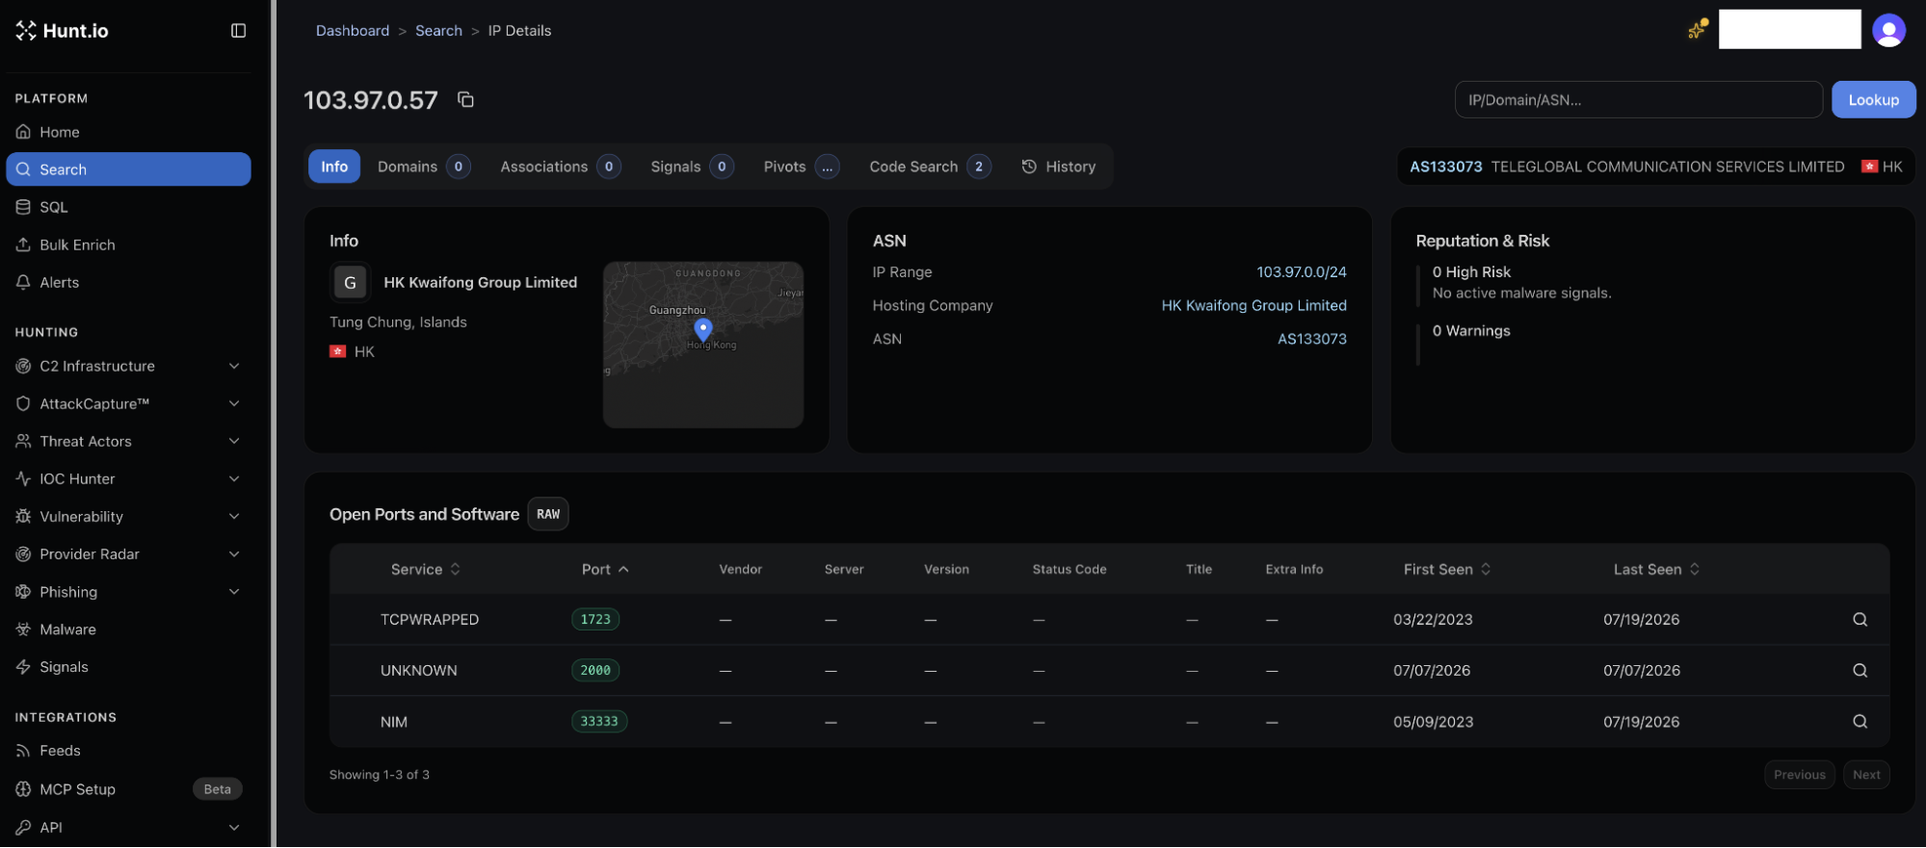This screenshot has width=1926, height=848.
Task: Focus the IP/Domain/ASN lookup field
Action: point(1638,100)
